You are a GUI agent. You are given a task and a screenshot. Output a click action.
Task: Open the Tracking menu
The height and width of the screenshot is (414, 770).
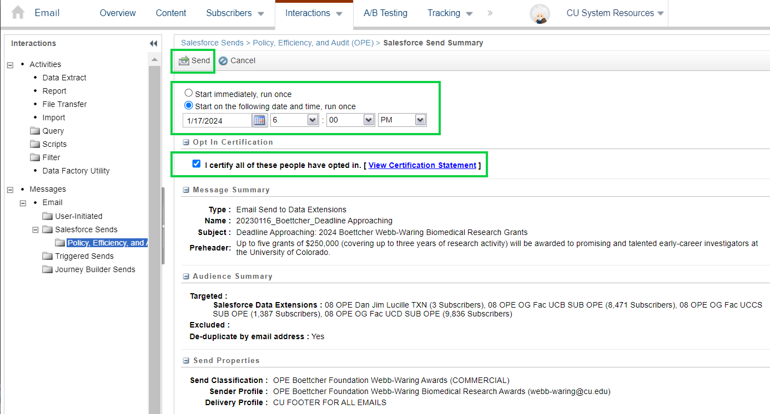450,13
